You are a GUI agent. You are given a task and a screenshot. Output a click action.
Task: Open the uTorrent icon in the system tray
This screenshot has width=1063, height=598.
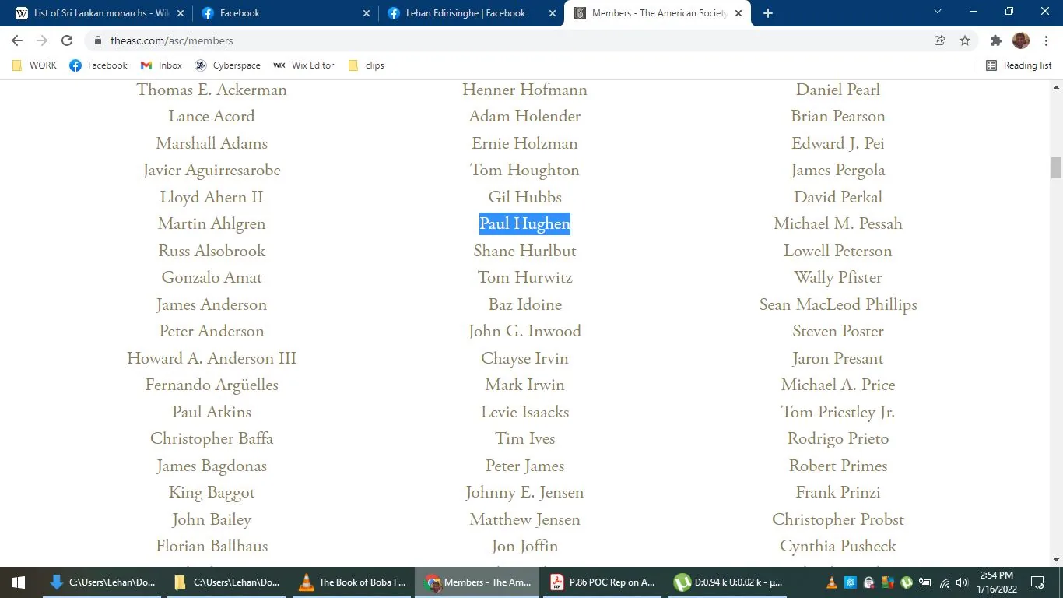905,582
